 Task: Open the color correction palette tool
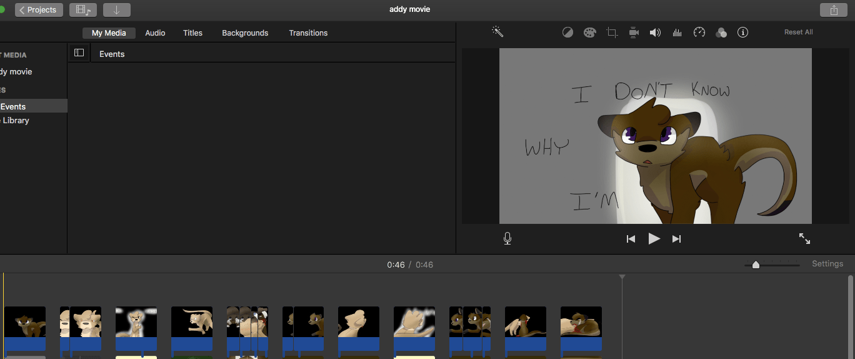coord(589,33)
